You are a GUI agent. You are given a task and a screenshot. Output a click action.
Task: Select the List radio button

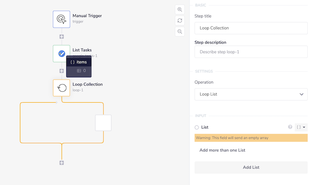197,127
